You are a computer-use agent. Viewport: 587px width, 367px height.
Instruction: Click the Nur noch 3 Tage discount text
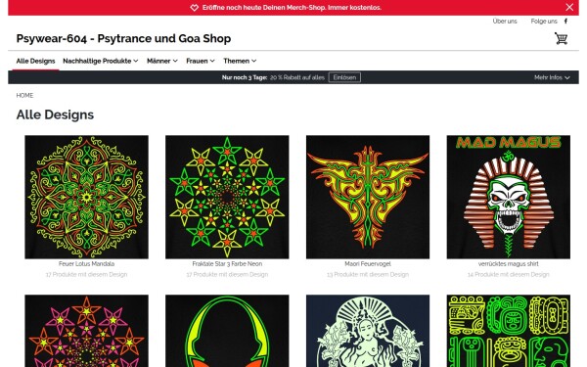(245, 77)
